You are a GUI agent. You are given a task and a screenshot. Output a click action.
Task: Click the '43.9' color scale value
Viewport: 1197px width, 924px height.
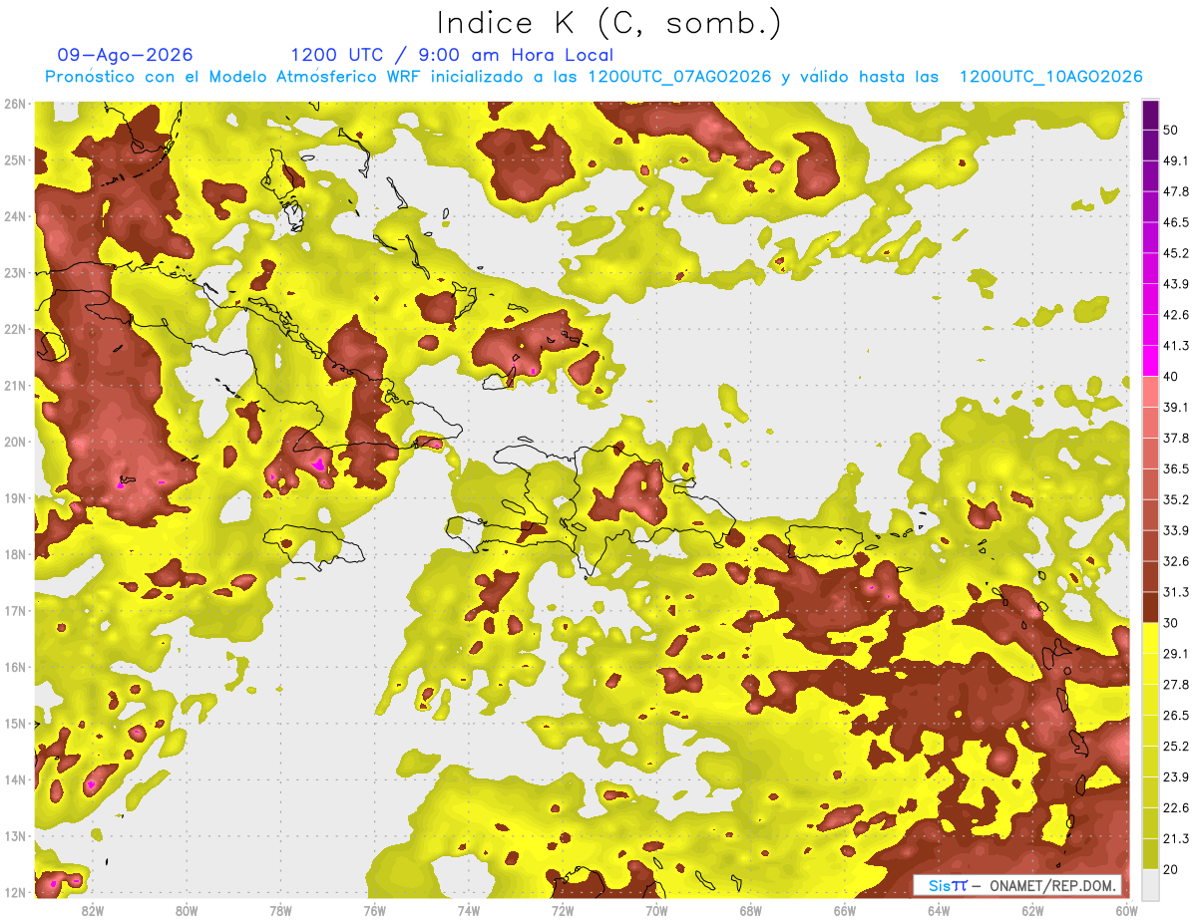click(1176, 284)
